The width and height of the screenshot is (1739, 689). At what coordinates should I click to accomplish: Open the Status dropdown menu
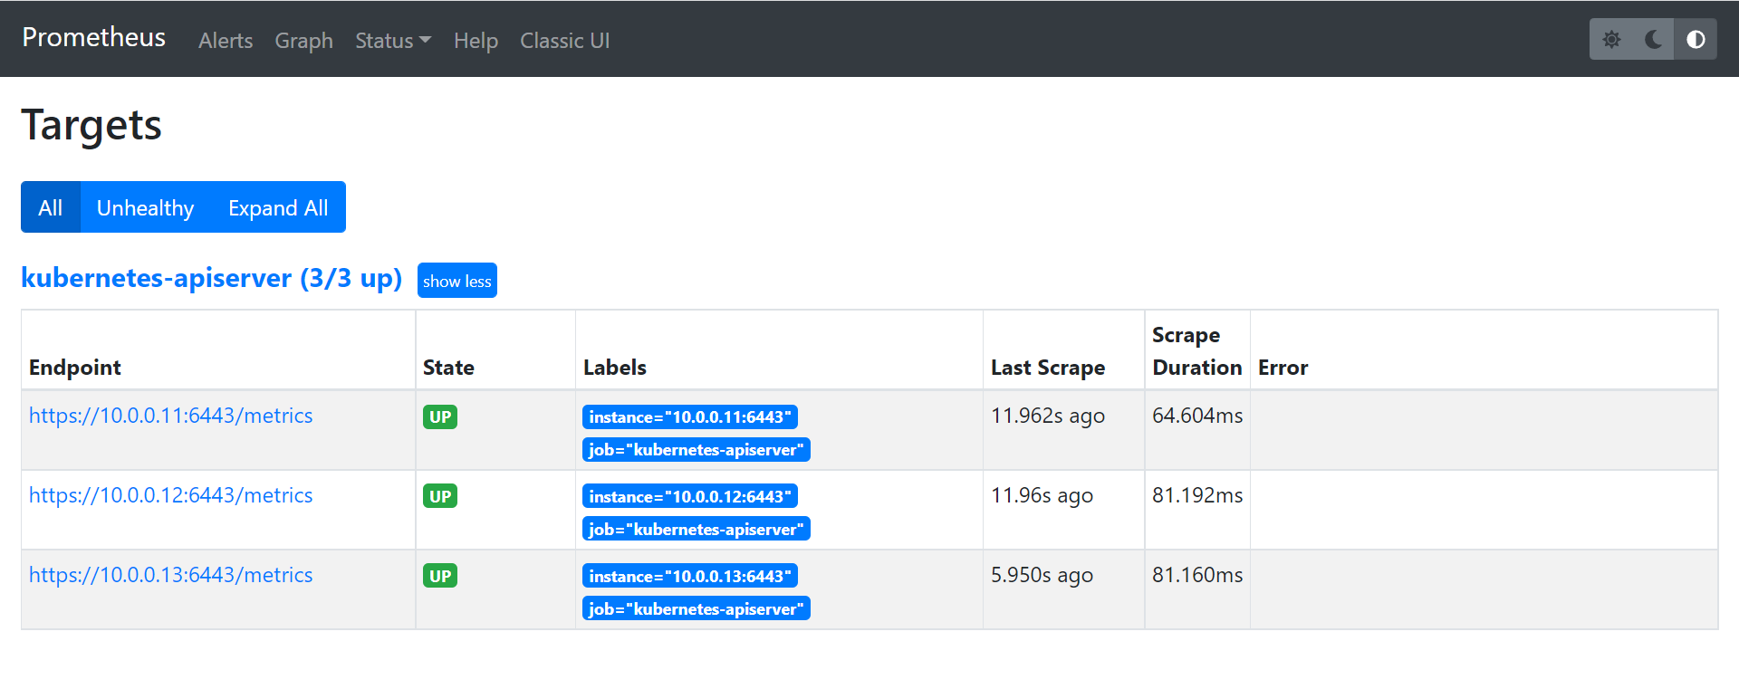click(393, 41)
